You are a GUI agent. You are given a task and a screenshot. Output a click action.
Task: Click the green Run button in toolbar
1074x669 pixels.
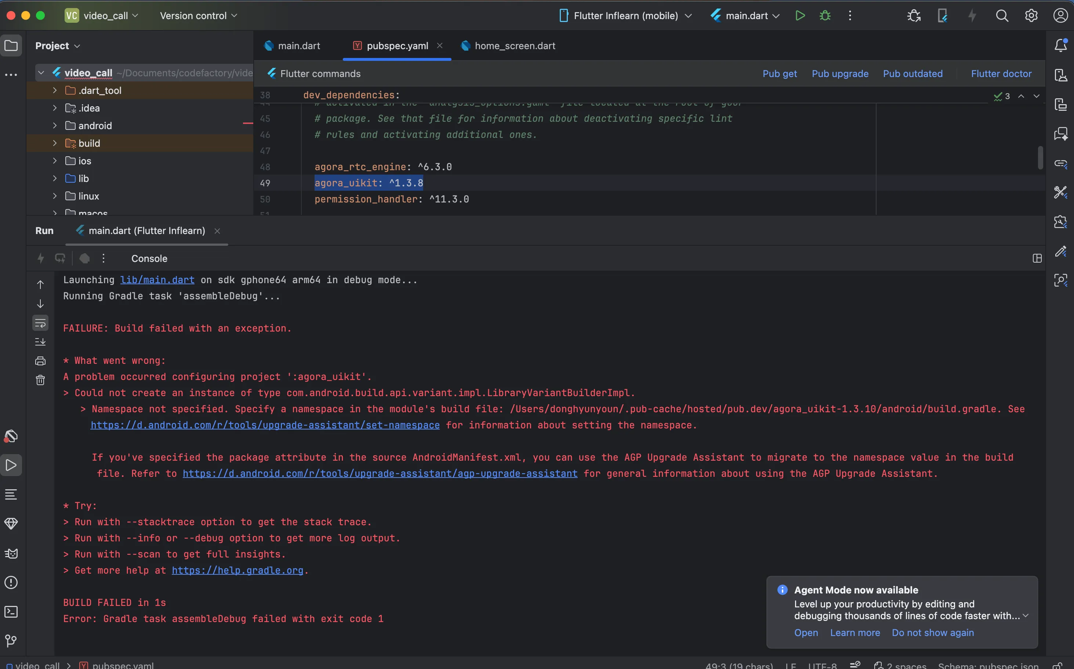pos(799,16)
